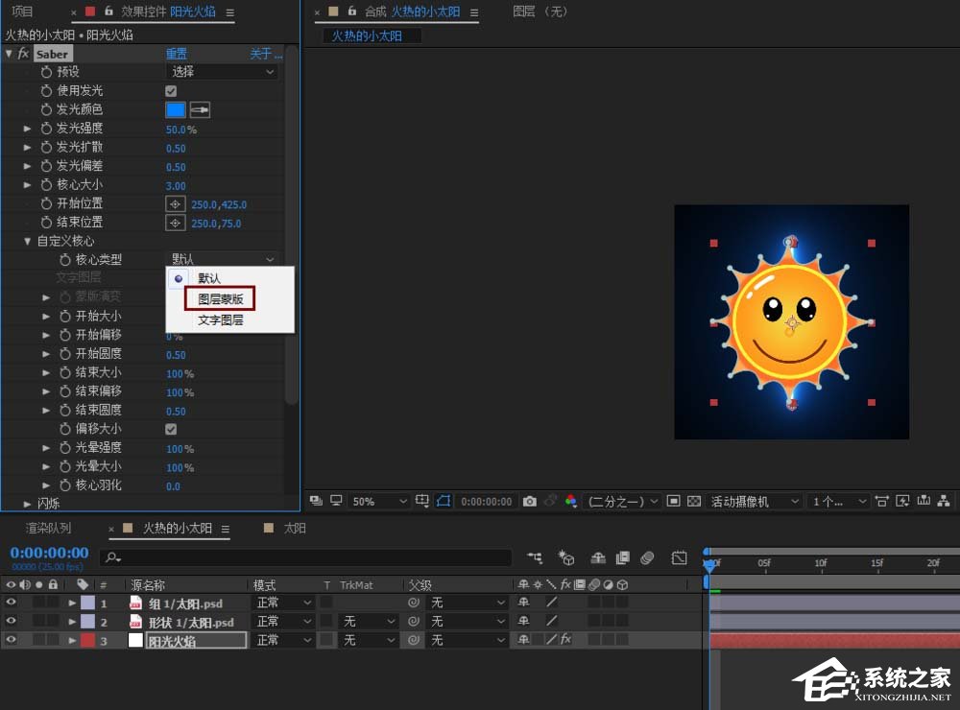Screen dimensions: 960x710
Task: Expand the 闪烁 property group
Action: pos(28,504)
